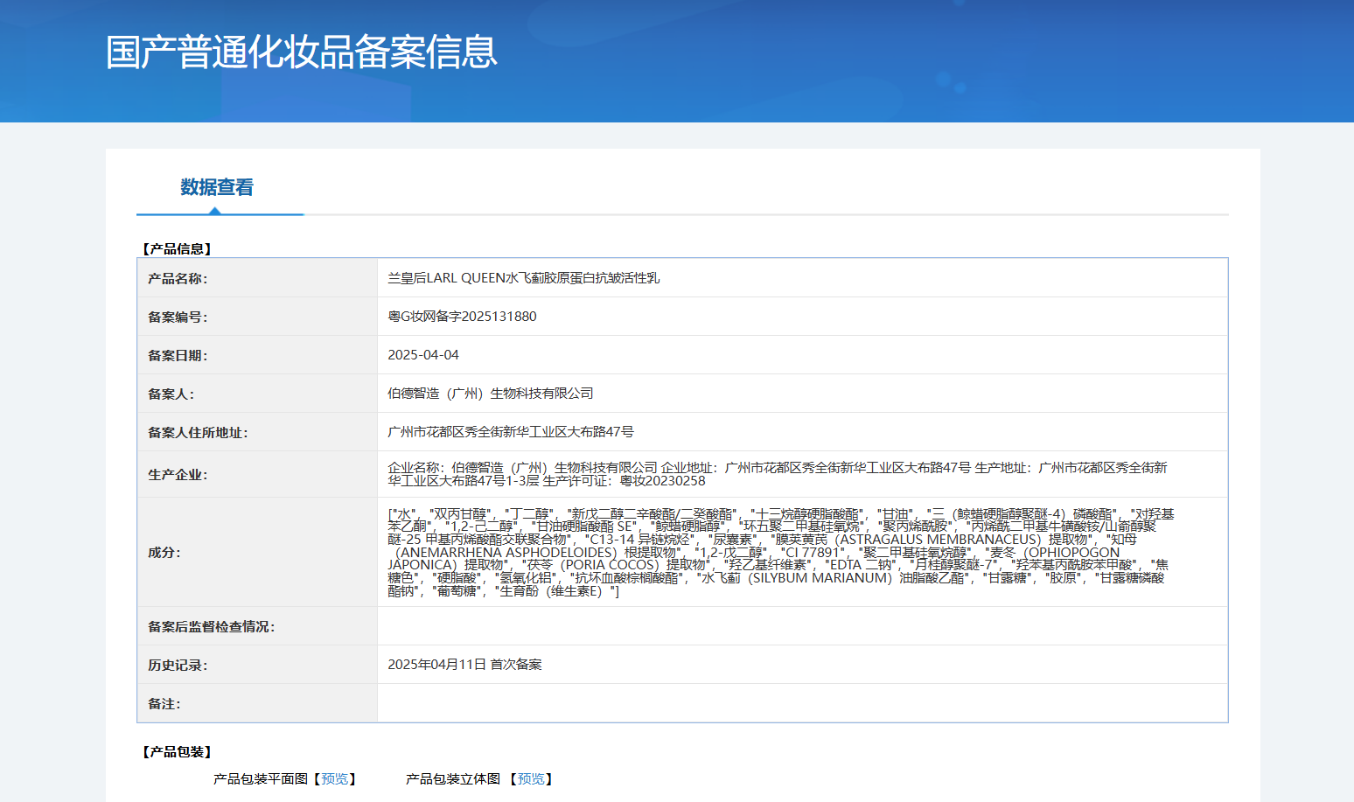Click the page title 国产普通化妆品备案信息
The image size is (1354, 802).
(x=302, y=52)
